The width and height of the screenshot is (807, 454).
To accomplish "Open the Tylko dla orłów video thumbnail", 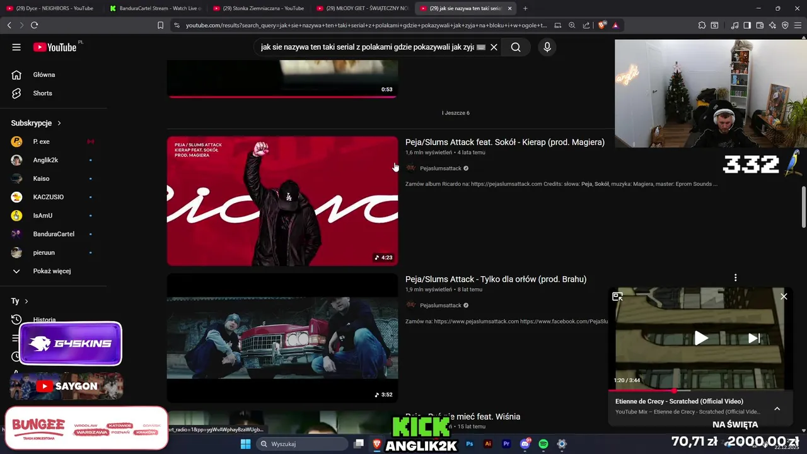I will pyautogui.click(x=282, y=338).
